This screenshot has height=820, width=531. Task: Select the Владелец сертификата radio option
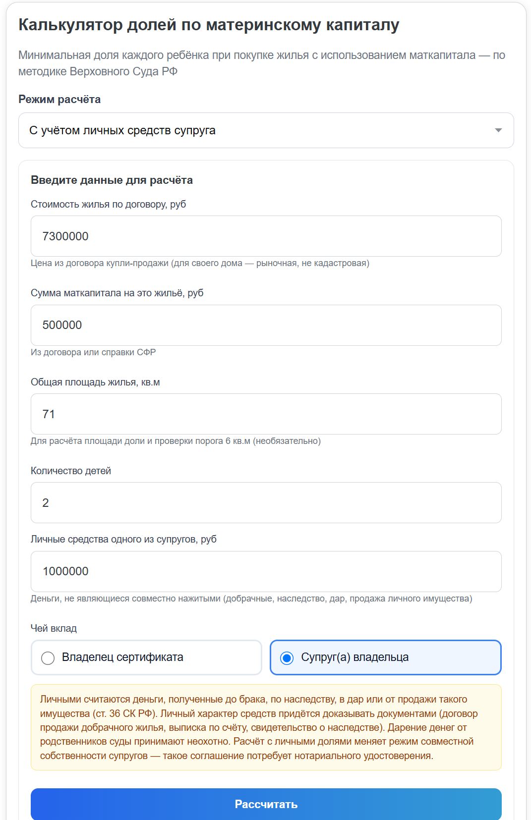click(146, 657)
